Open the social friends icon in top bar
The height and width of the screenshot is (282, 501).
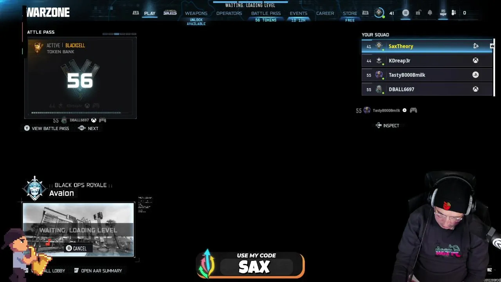point(454,13)
